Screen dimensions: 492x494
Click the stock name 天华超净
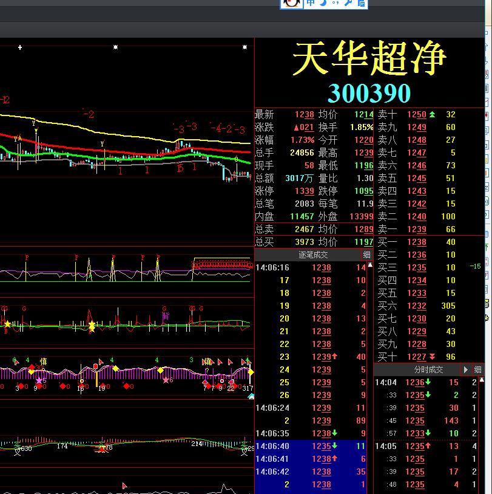pyautogui.click(x=369, y=58)
